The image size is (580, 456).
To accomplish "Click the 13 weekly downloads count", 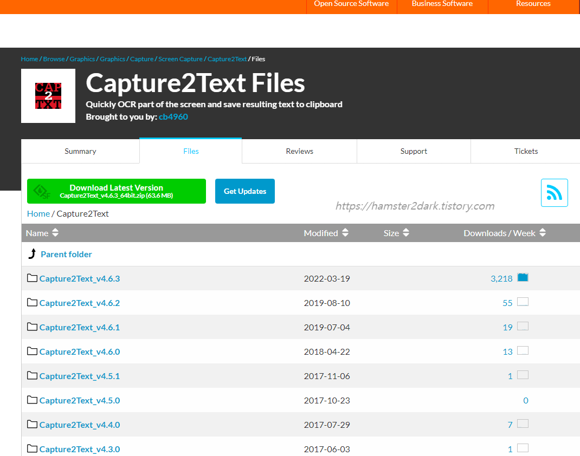I will 507,352.
